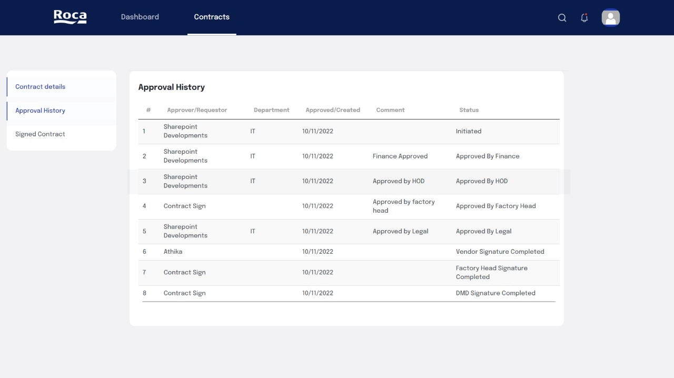Viewport: 674px width, 378px height.
Task: Select Approval History in the sidebar
Action: [x=40, y=111]
